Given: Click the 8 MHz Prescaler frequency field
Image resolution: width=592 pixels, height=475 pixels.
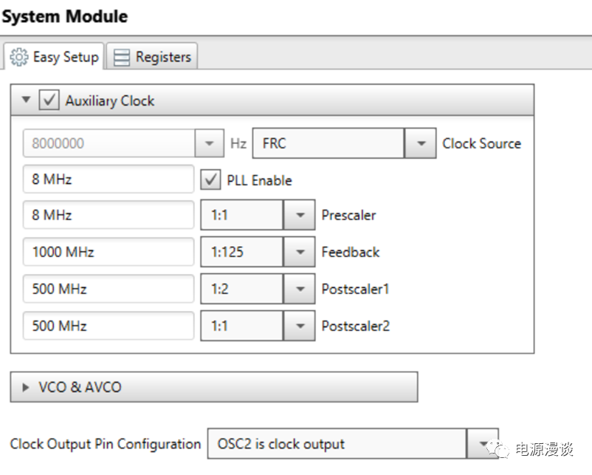Looking at the screenshot, I should click(x=108, y=216).
